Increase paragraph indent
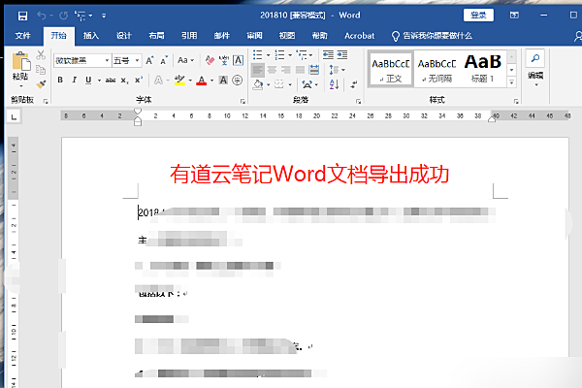The width and height of the screenshot is (582, 388). pos(342,55)
